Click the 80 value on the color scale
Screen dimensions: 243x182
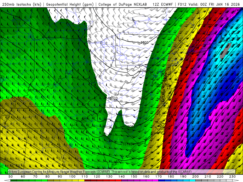click(48, 177)
